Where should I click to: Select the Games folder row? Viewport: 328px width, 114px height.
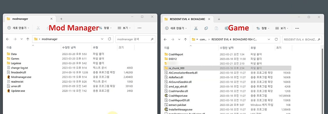point(69,59)
